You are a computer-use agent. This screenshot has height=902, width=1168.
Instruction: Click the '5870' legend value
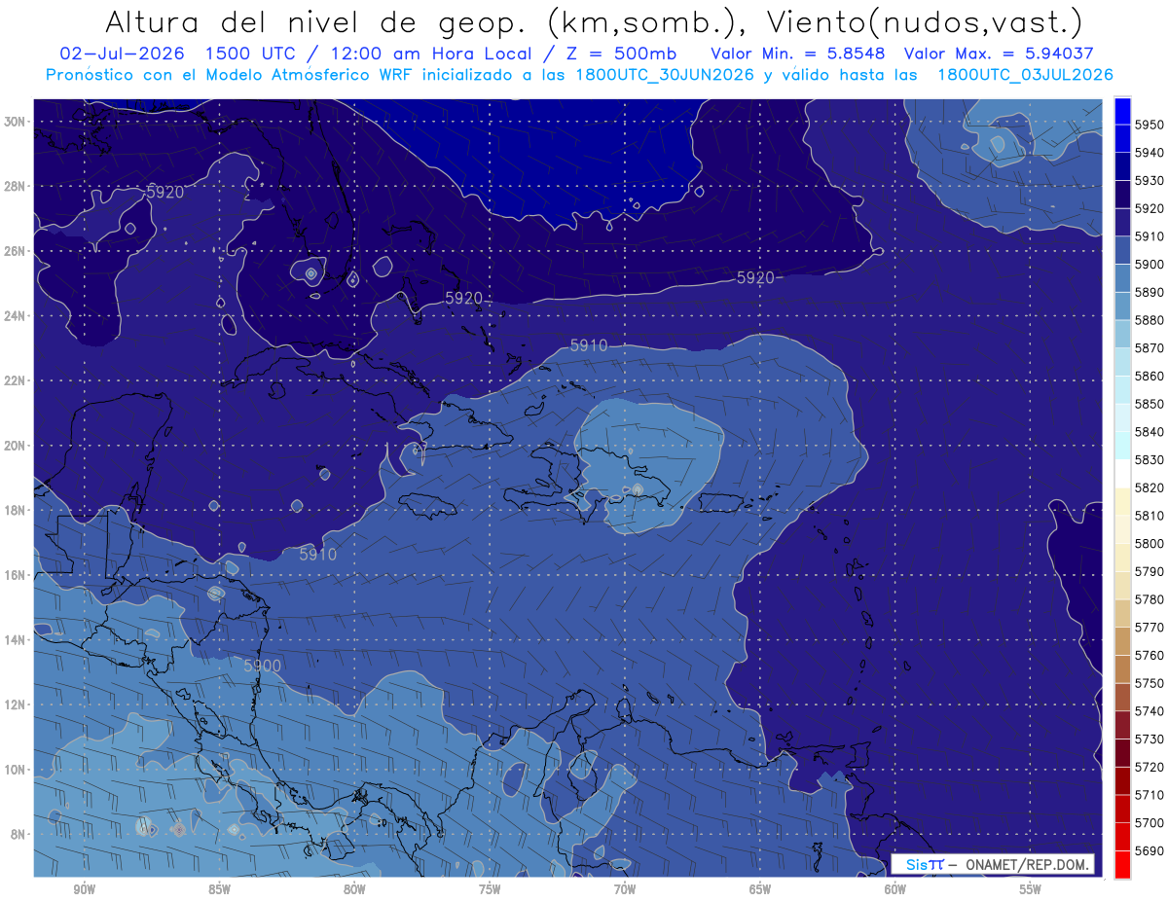click(1149, 348)
